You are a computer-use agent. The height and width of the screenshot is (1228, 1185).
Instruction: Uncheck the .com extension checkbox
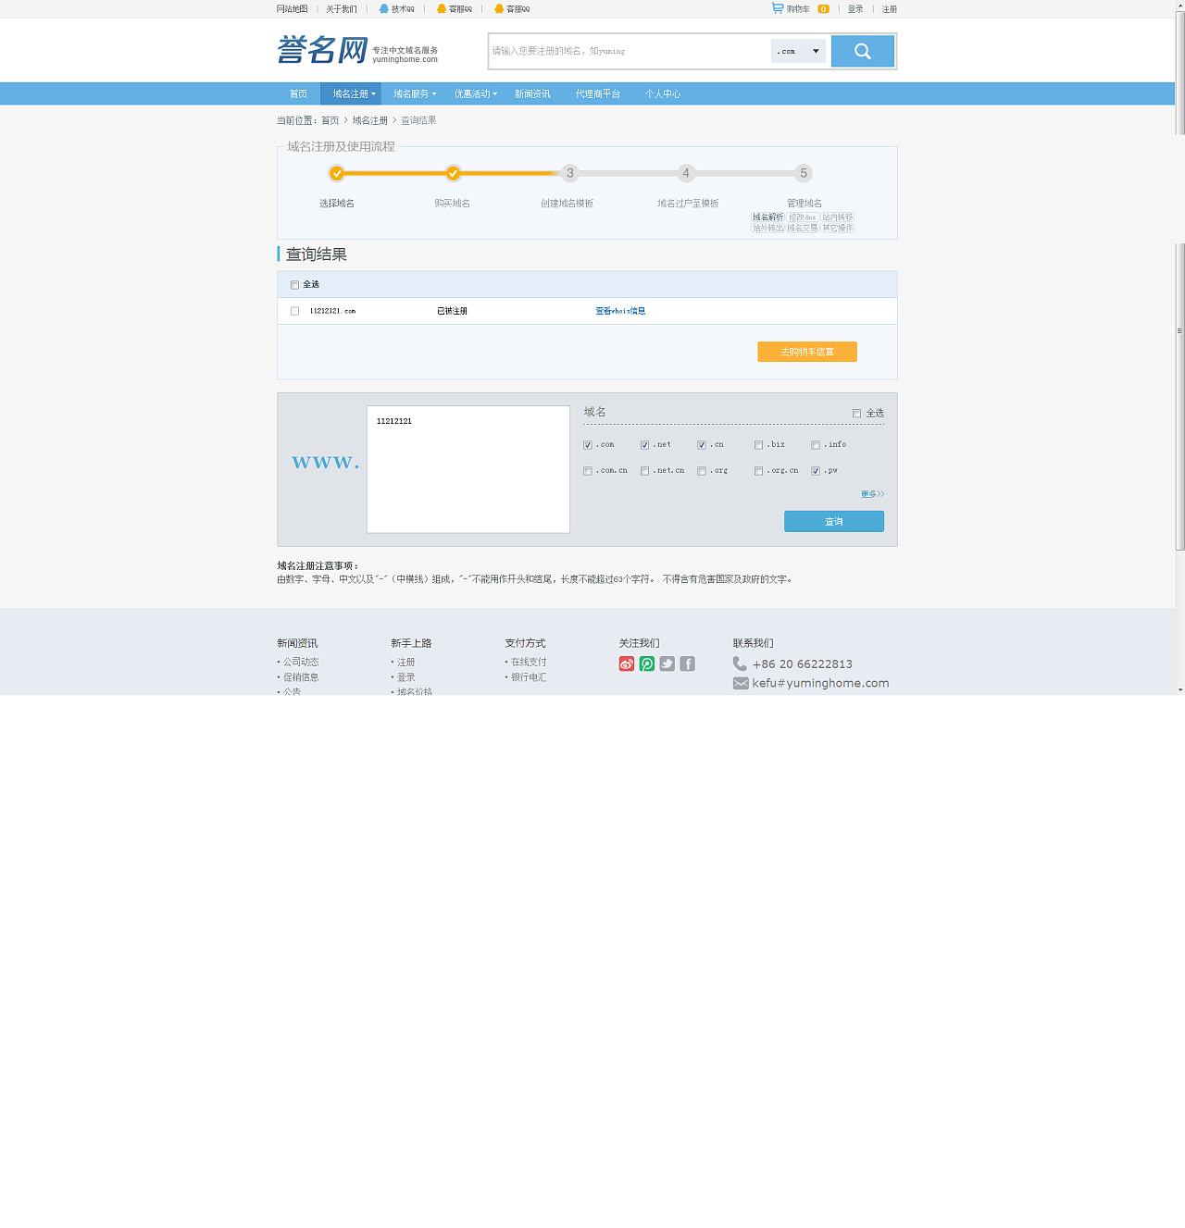[x=588, y=445]
